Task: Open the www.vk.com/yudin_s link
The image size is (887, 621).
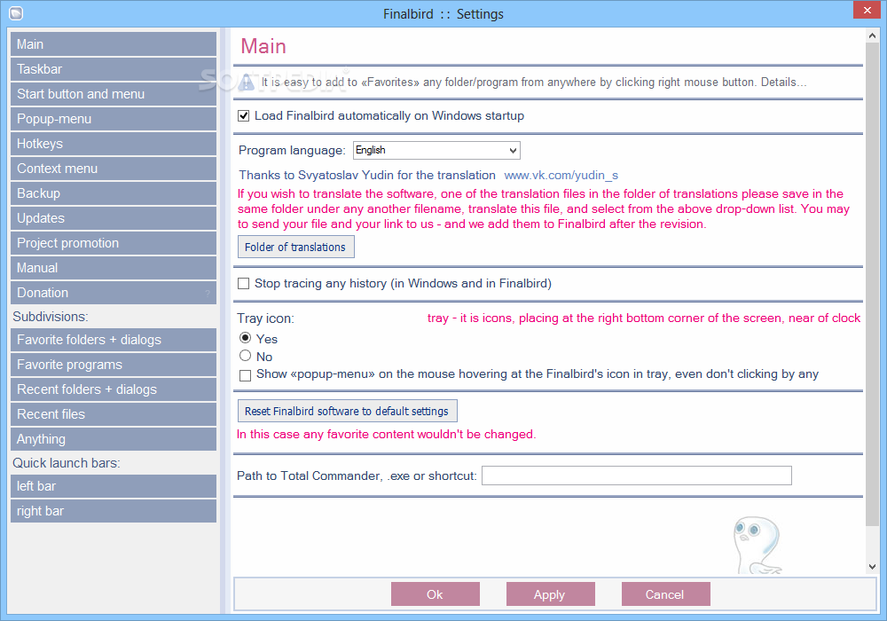Action: point(561,176)
